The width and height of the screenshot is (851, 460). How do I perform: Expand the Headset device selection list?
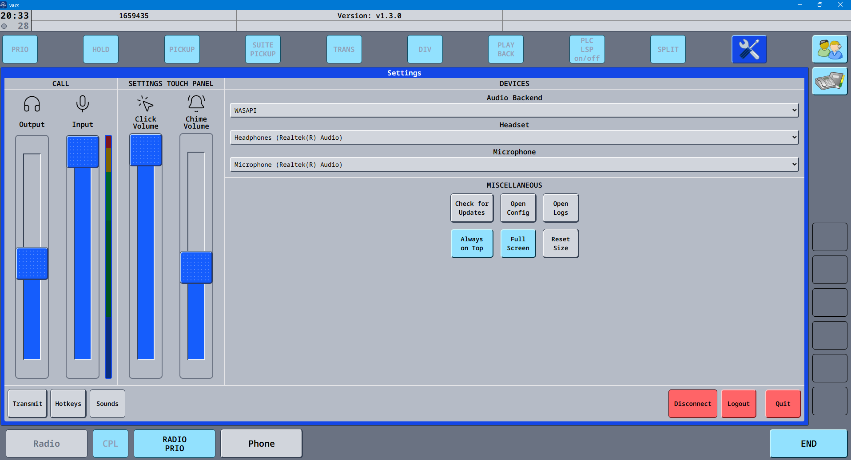[514, 137]
